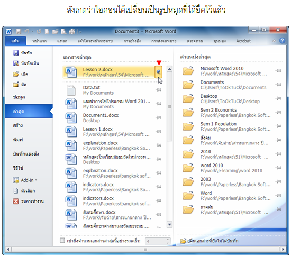Click กู้คืนเอกสารที่ยังไม่ได้บันทึก recover link

210,241
